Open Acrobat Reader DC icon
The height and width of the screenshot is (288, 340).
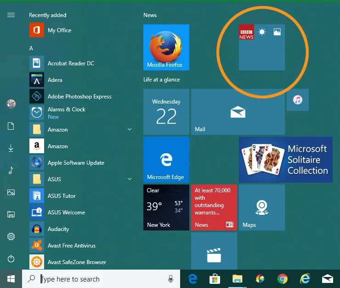click(x=37, y=63)
